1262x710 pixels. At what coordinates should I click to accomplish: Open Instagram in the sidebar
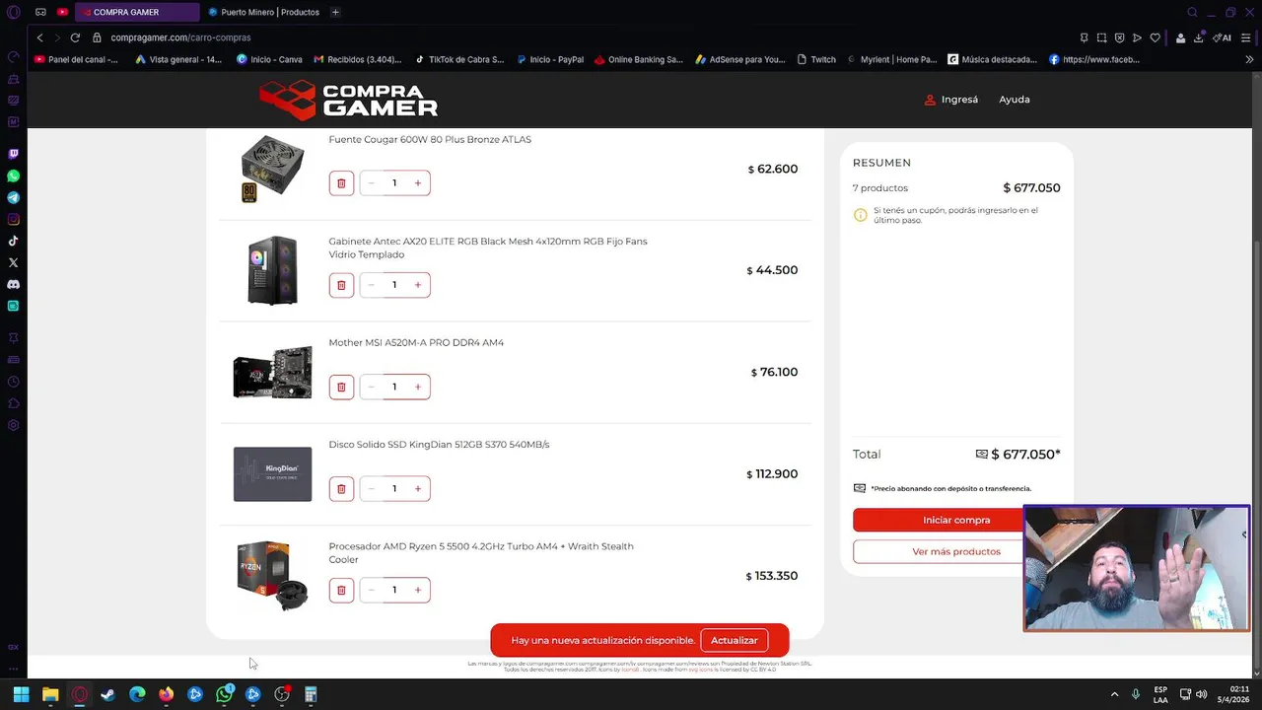tap(13, 219)
